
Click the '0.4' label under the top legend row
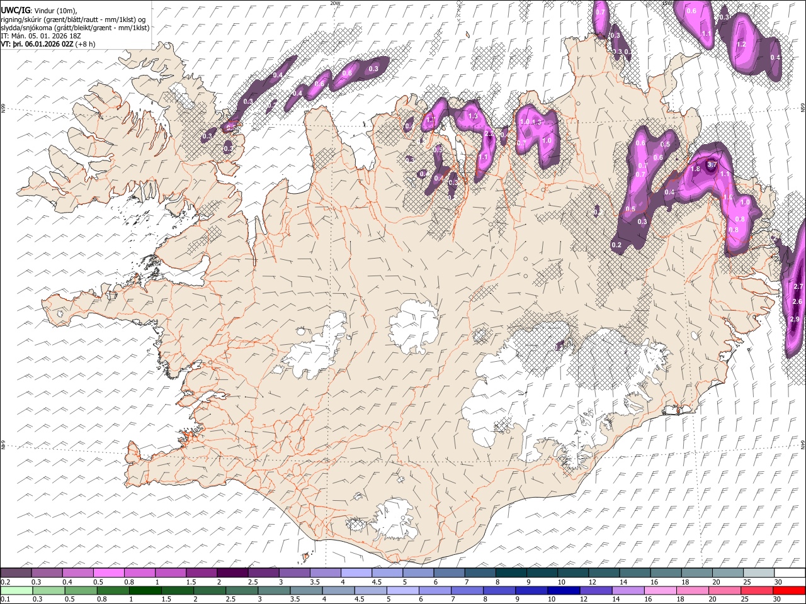point(67,582)
